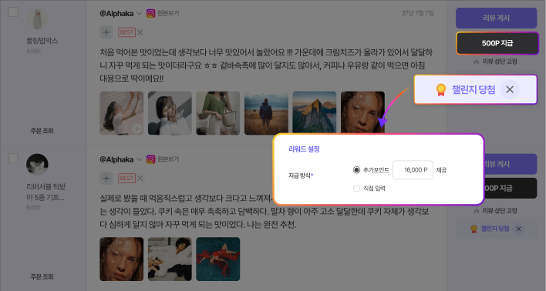The width and height of the screenshot is (546, 291).
Task: Click the BEST badge on first review
Action: [x=126, y=32]
